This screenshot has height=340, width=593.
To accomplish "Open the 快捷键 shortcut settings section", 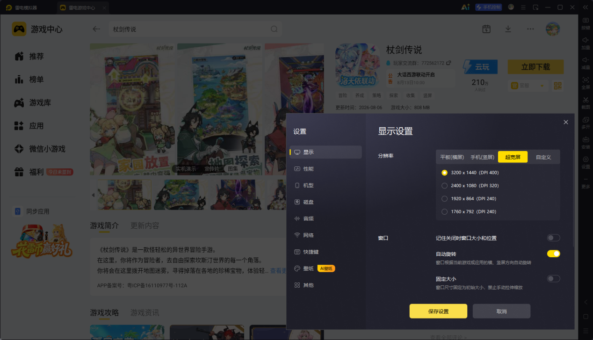I will (325, 252).
